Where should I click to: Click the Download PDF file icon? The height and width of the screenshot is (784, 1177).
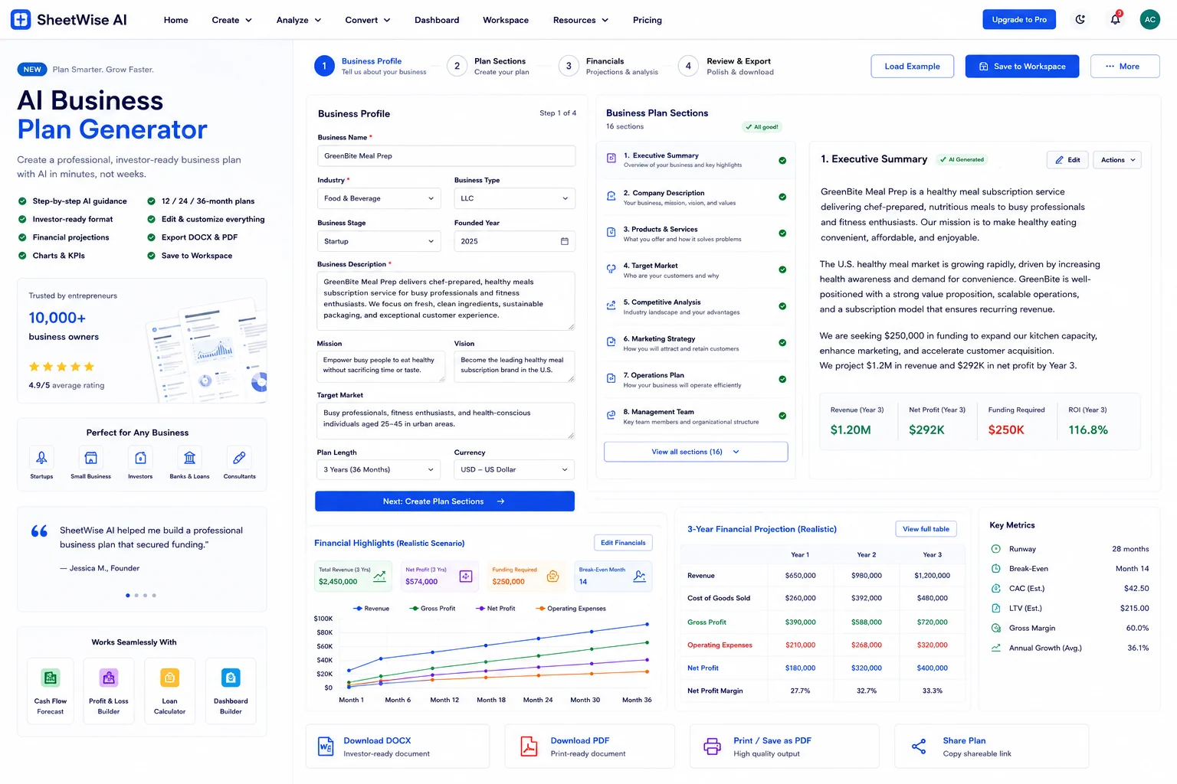coord(529,746)
